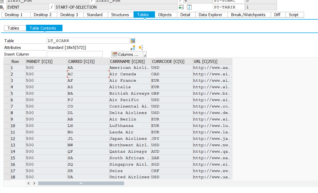Click the blue info icon near EVENT row
The width and height of the screenshot is (318, 193).
click(x=189, y=7)
